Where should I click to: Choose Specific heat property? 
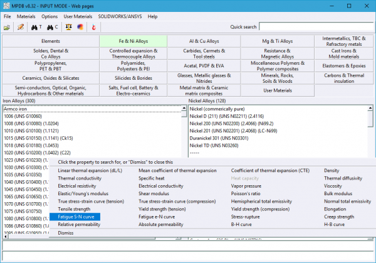click(x=151, y=178)
